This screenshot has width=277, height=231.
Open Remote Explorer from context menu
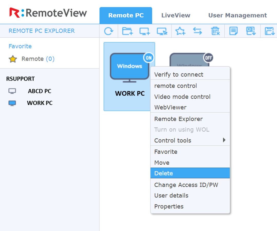pos(190,119)
